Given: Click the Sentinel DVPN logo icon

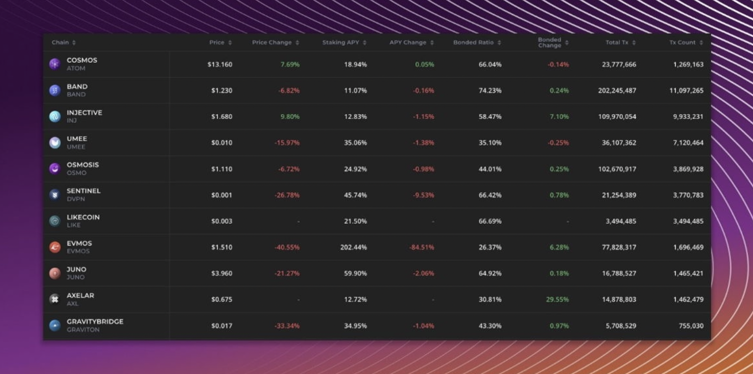Looking at the screenshot, I should click(55, 194).
